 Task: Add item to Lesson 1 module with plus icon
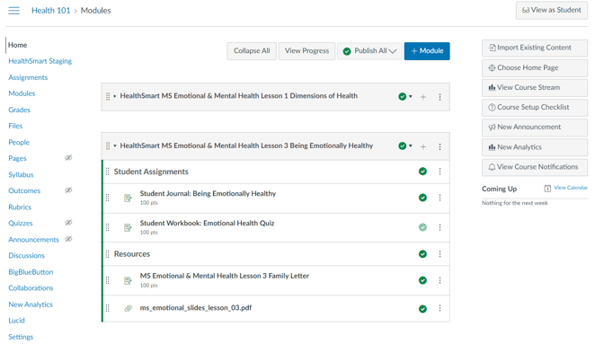[423, 97]
